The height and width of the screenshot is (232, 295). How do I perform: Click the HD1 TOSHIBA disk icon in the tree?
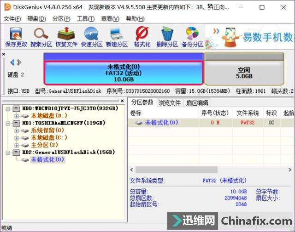click(x=16, y=123)
